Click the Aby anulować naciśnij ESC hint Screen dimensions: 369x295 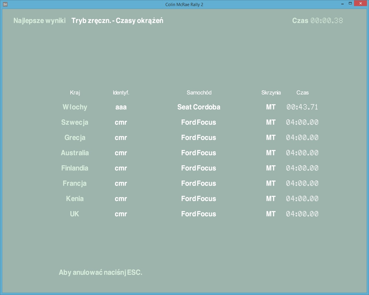tap(100, 273)
